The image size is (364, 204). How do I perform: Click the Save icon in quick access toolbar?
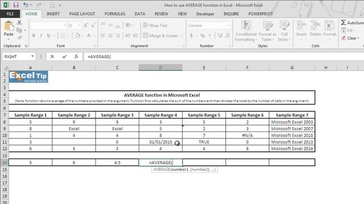(x=16, y=5)
